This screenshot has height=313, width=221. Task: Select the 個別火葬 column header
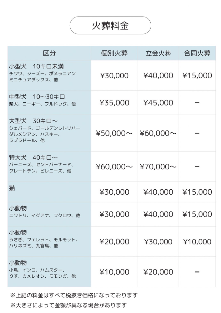click(114, 53)
